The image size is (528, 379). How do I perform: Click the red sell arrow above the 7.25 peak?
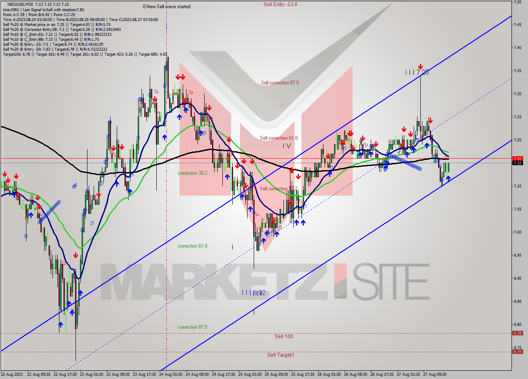coord(420,66)
